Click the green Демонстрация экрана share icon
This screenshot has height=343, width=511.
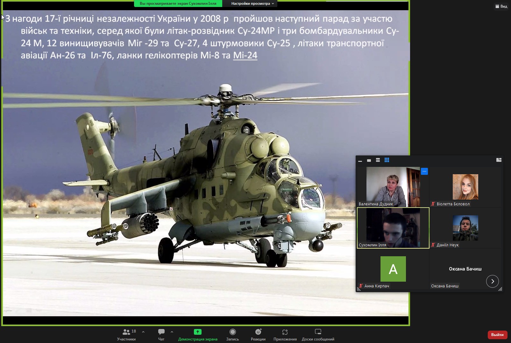coord(198,332)
